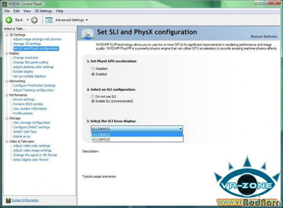Screen dimensions: 283x208
Task: Choose Do not use SLI option
Action: point(93,96)
